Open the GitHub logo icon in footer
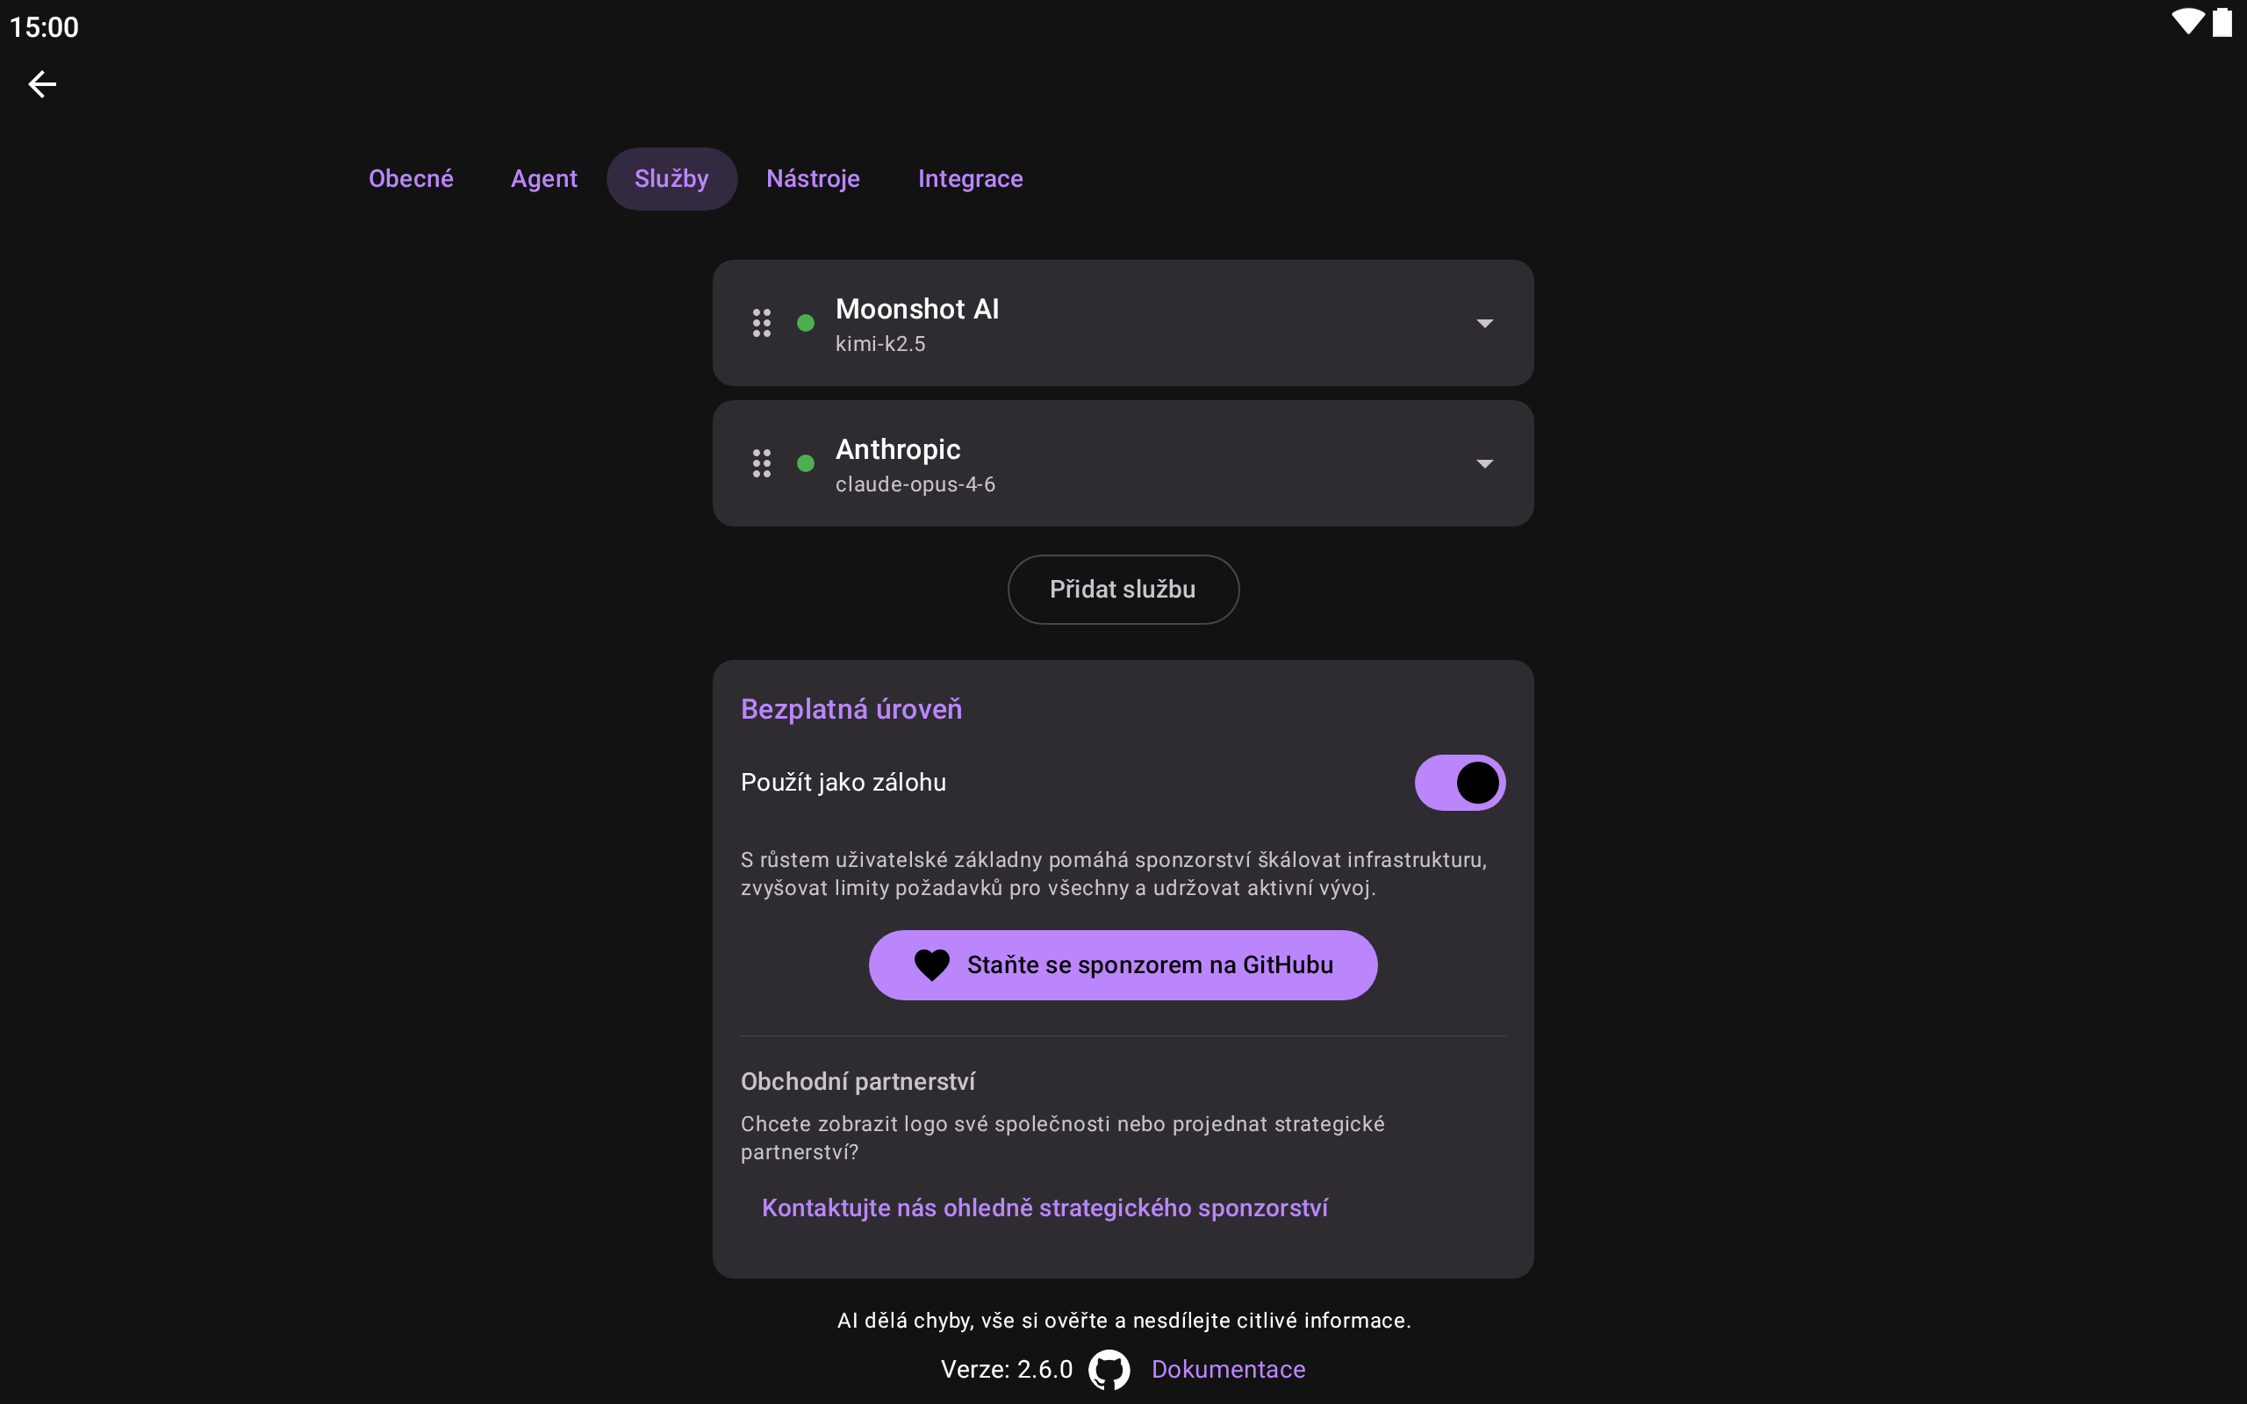 tap(1109, 1370)
